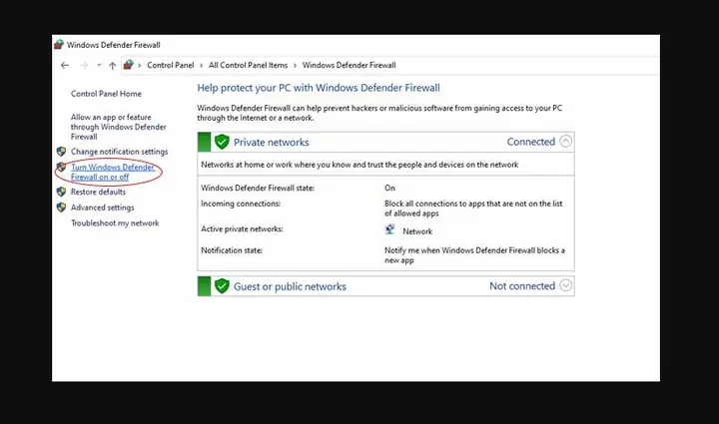This screenshot has width=719, height=424.
Task: Click the Network icon for active private networks
Action: pyautogui.click(x=389, y=229)
